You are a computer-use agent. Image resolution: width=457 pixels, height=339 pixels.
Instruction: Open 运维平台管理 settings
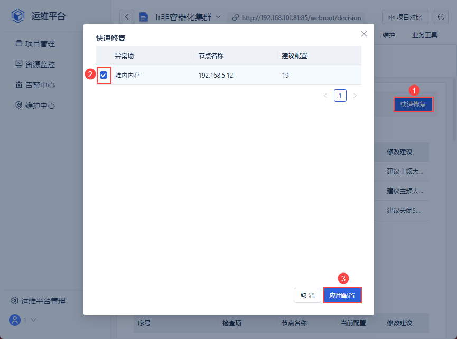(38, 301)
